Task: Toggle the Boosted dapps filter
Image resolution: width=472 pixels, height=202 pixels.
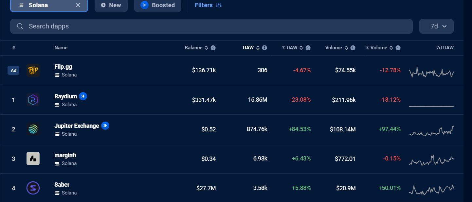Action: [x=158, y=5]
